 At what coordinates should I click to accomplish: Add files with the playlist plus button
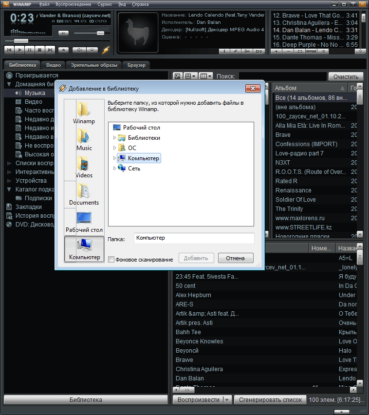tap(277, 51)
